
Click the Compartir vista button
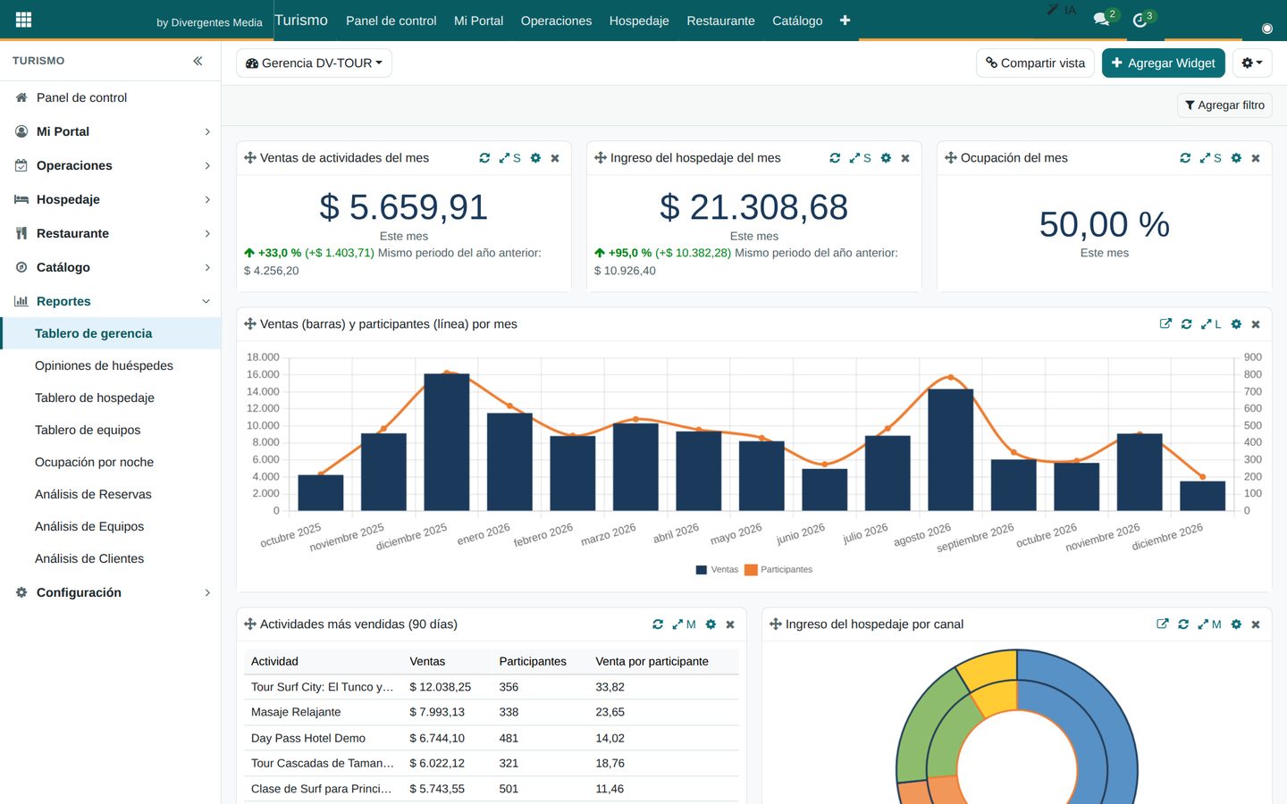coord(1035,63)
